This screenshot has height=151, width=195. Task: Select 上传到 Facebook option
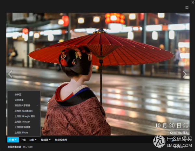23,111
